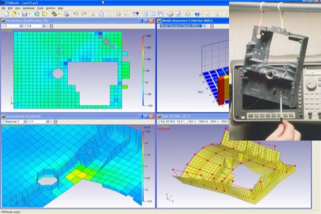Click the New file toolbar icon
This screenshot has width=321, height=214.
coord(6,14)
